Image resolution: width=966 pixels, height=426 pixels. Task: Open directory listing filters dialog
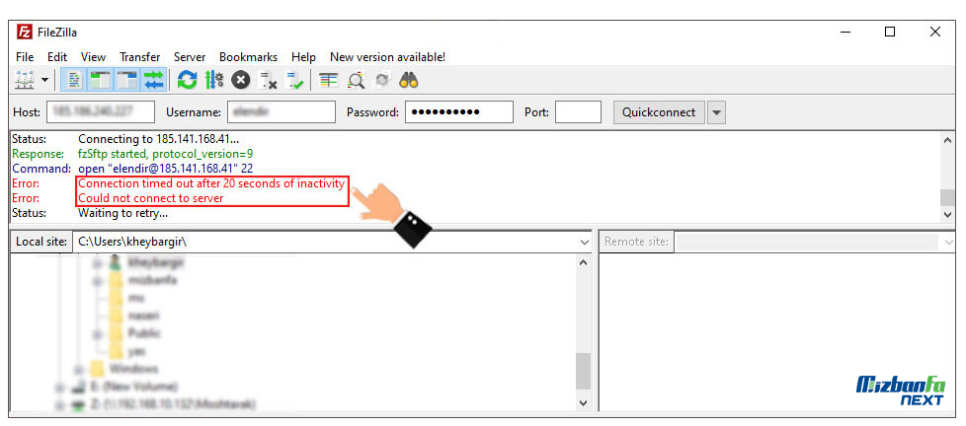click(329, 80)
